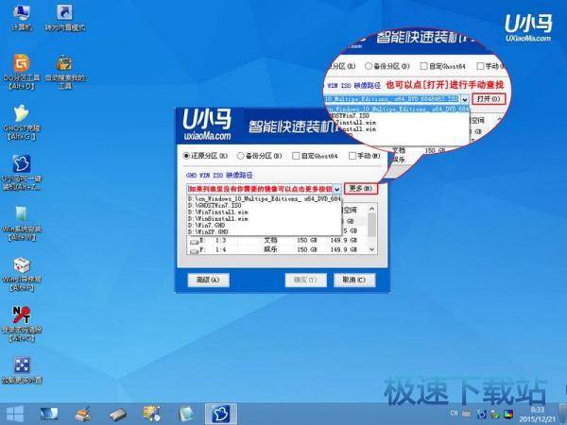The image size is (567, 425).
Task: Select the E: 1:3 partition row
Action: [277, 240]
